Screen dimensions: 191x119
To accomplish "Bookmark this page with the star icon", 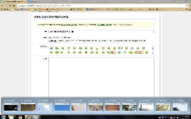I will coord(186,6).
